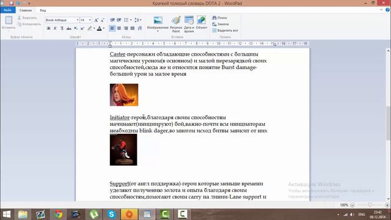Toggle superscript formatting

pos(82,29)
